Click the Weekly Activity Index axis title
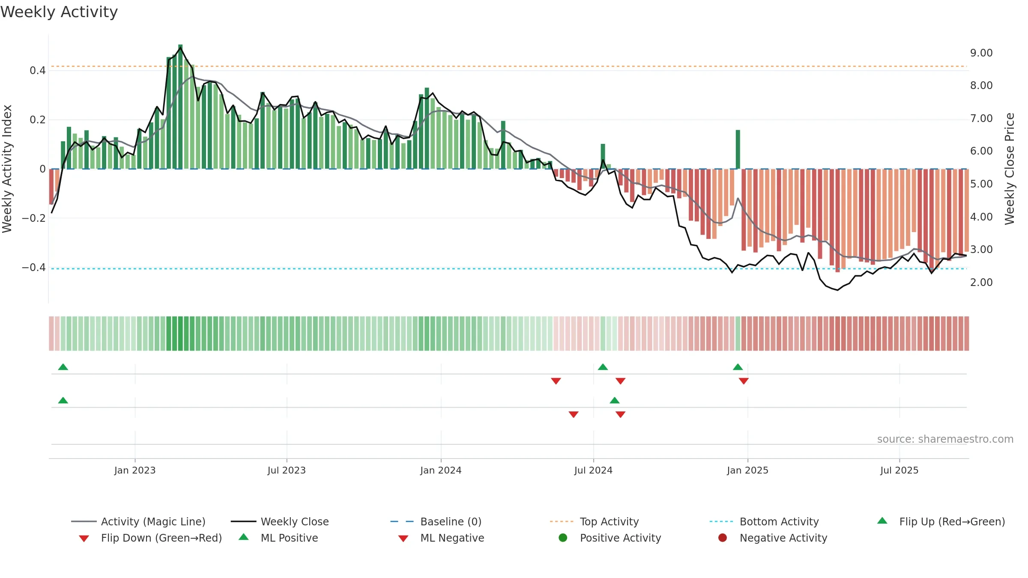Screen dimensions: 1028x578 (7, 169)
